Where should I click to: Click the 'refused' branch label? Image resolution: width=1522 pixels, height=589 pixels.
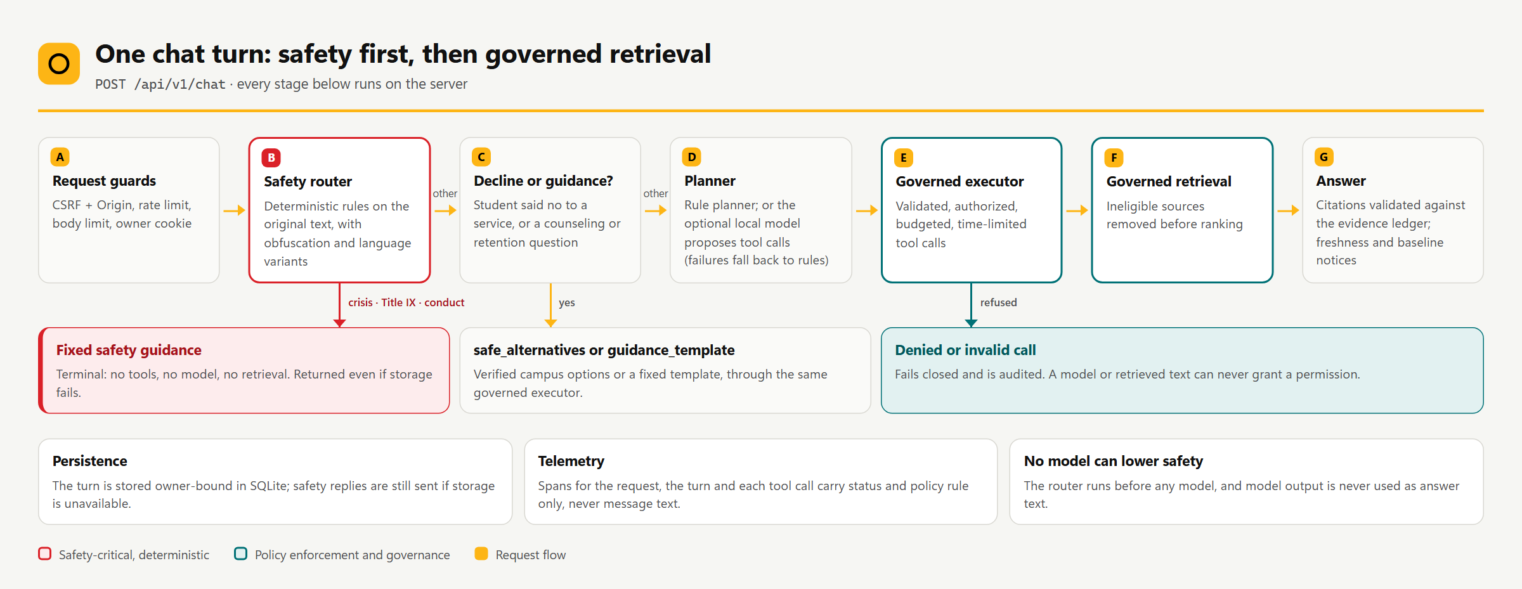tap(999, 302)
